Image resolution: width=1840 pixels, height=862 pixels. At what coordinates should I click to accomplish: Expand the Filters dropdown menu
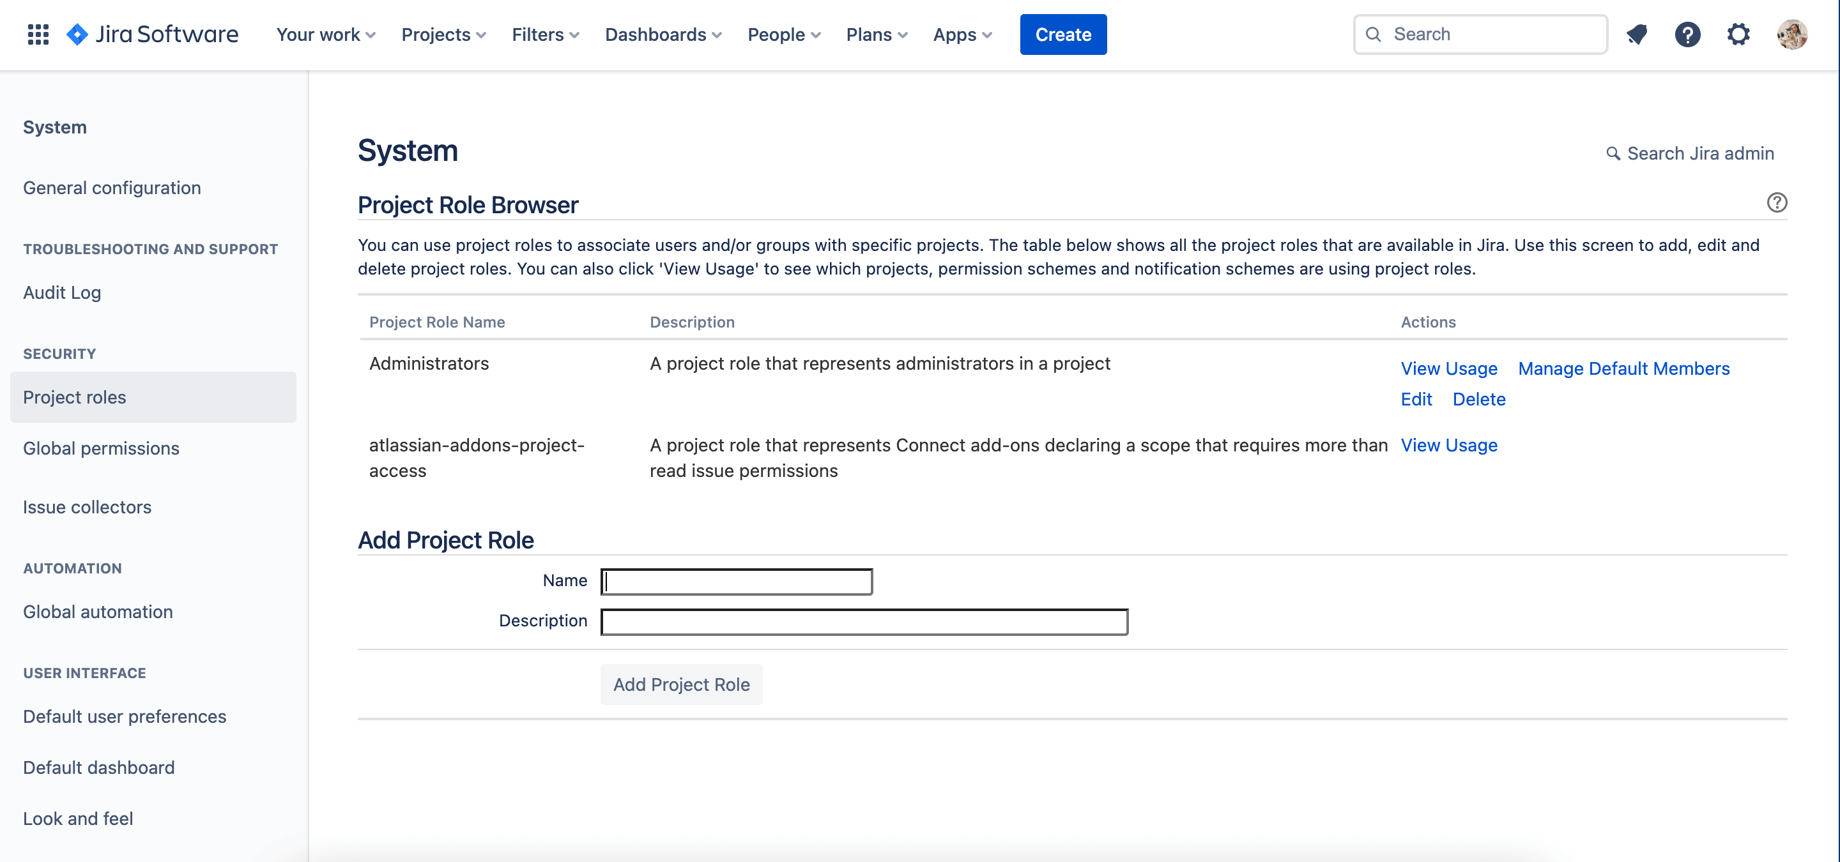(x=544, y=34)
